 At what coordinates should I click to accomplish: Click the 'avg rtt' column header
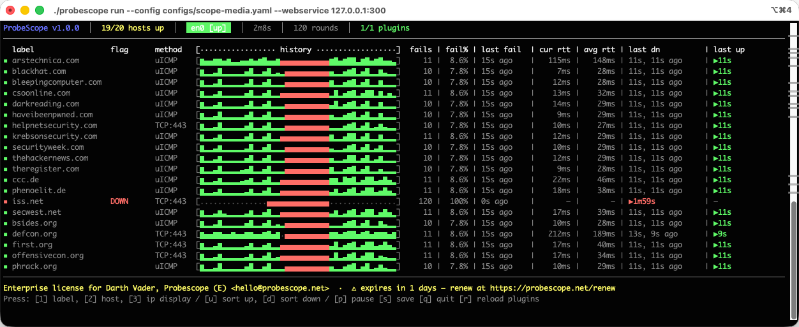pos(599,50)
